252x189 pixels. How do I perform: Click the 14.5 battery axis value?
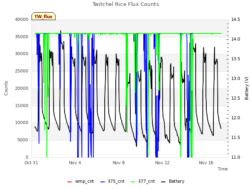pyautogui.click(x=235, y=19)
